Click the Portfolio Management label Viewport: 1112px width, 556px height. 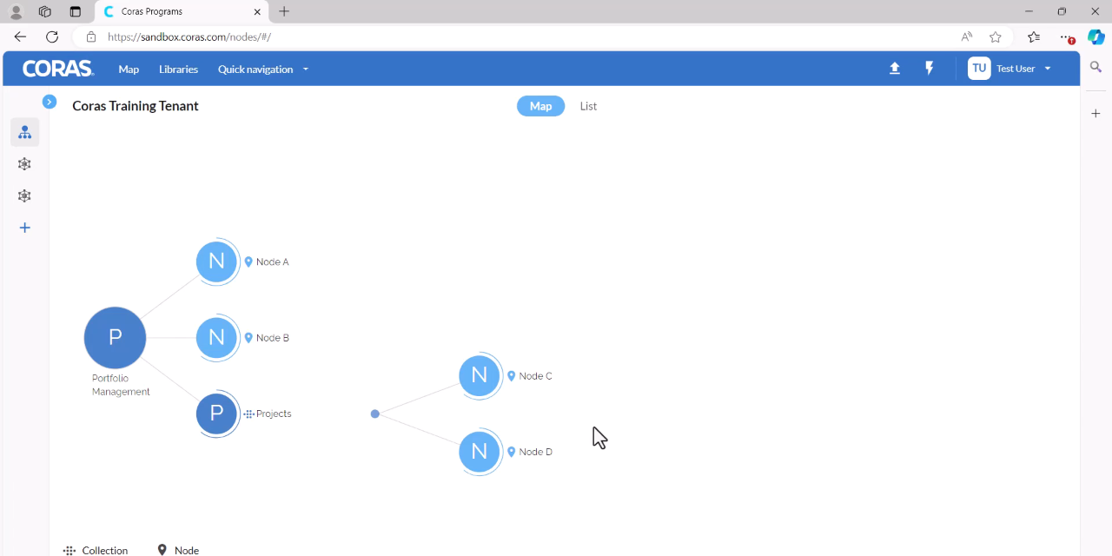point(121,385)
